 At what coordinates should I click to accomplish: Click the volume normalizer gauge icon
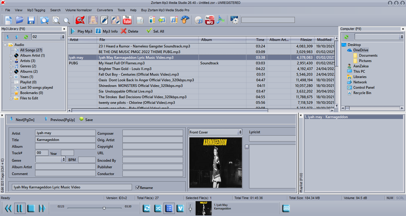pos(185,20)
